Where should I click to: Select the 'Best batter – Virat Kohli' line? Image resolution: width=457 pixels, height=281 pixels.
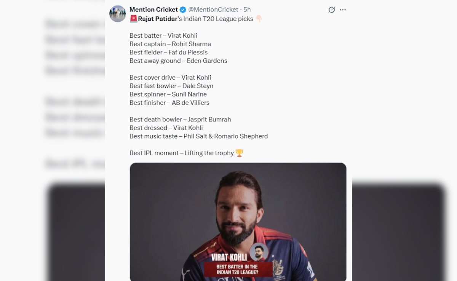(164, 35)
